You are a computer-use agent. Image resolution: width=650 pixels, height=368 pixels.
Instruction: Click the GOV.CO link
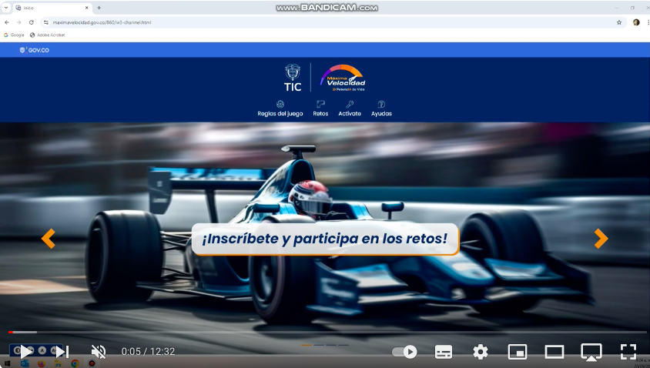(35, 50)
